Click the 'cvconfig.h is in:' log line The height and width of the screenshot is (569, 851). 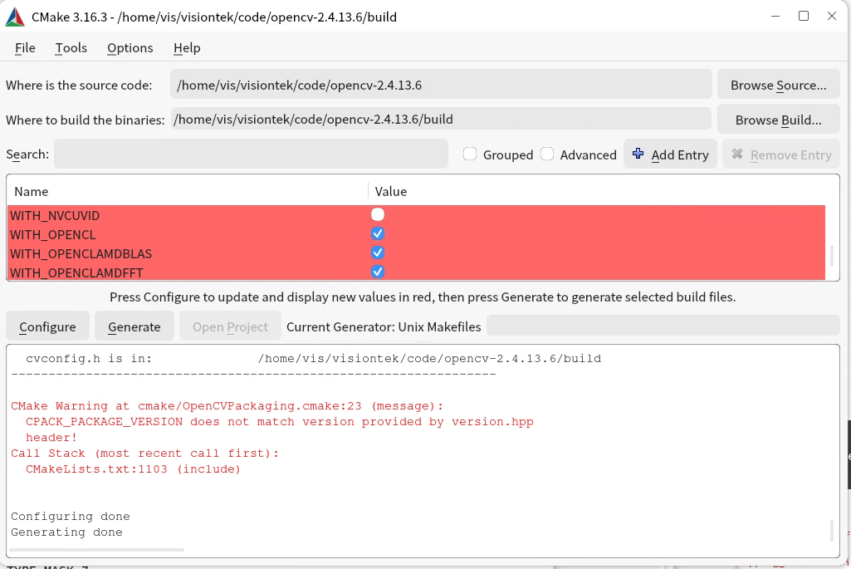click(x=313, y=359)
